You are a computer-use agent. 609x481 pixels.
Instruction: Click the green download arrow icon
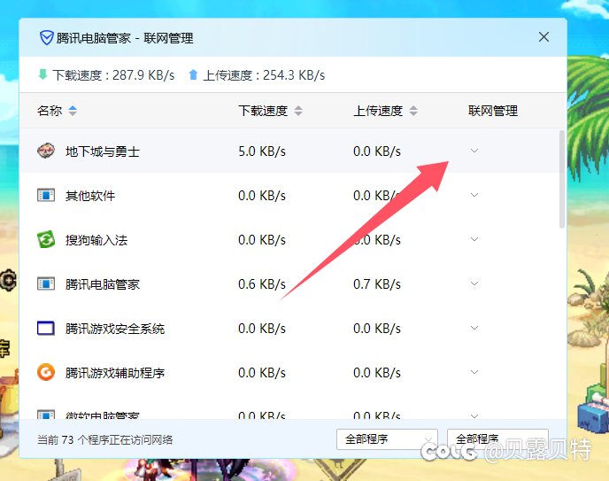point(42,74)
